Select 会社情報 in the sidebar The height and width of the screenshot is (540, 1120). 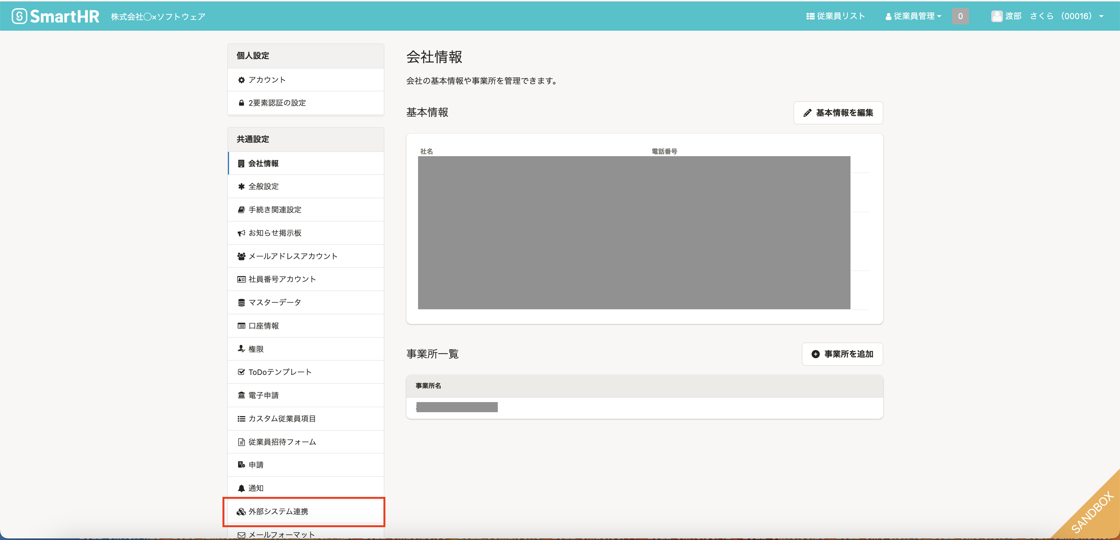pos(306,164)
